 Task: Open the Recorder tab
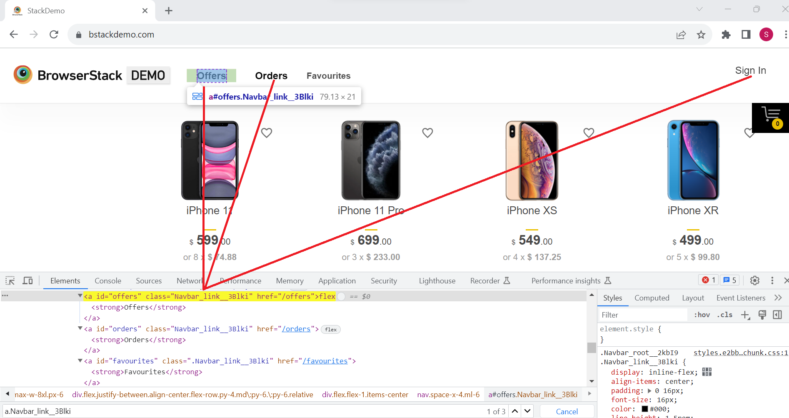[x=490, y=281]
